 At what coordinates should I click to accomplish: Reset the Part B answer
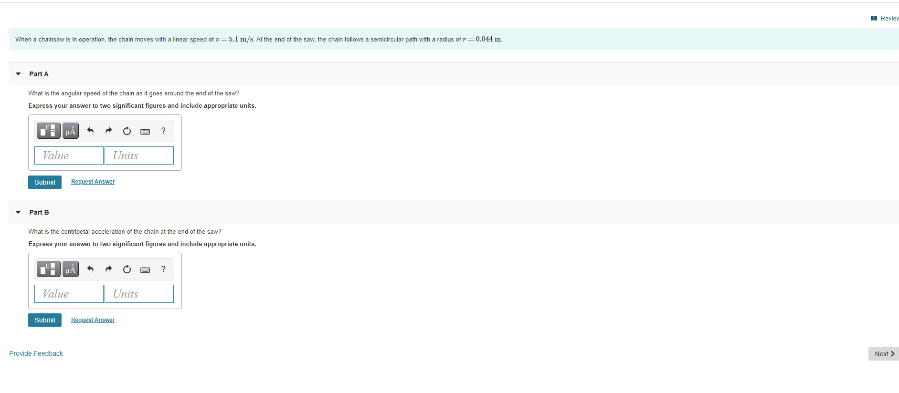(x=127, y=269)
